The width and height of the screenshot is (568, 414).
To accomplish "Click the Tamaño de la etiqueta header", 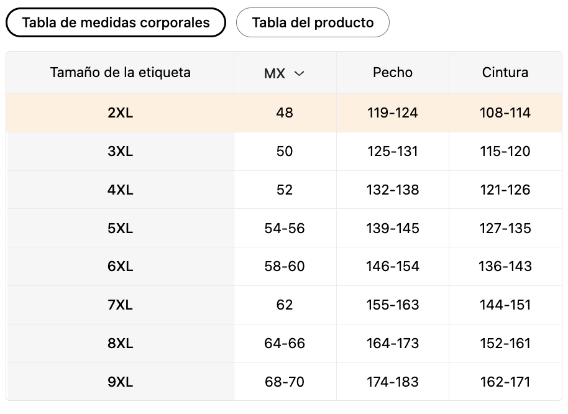I will click(x=120, y=72).
